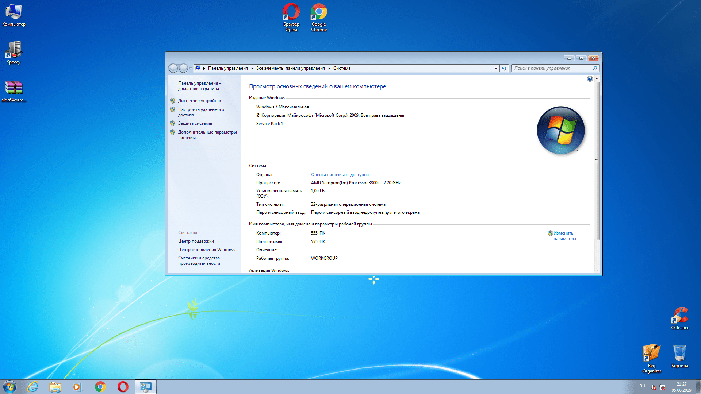Viewport: 701px width, 394px height.
Task: Expand arrow after Панель управления breadcrumb
Action: point(252,68)
